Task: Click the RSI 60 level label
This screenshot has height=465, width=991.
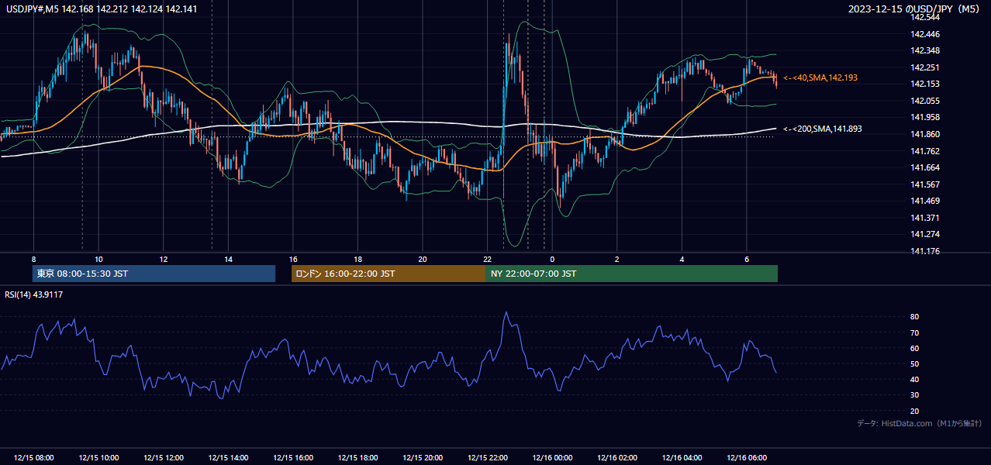Action: coord(914,348)
